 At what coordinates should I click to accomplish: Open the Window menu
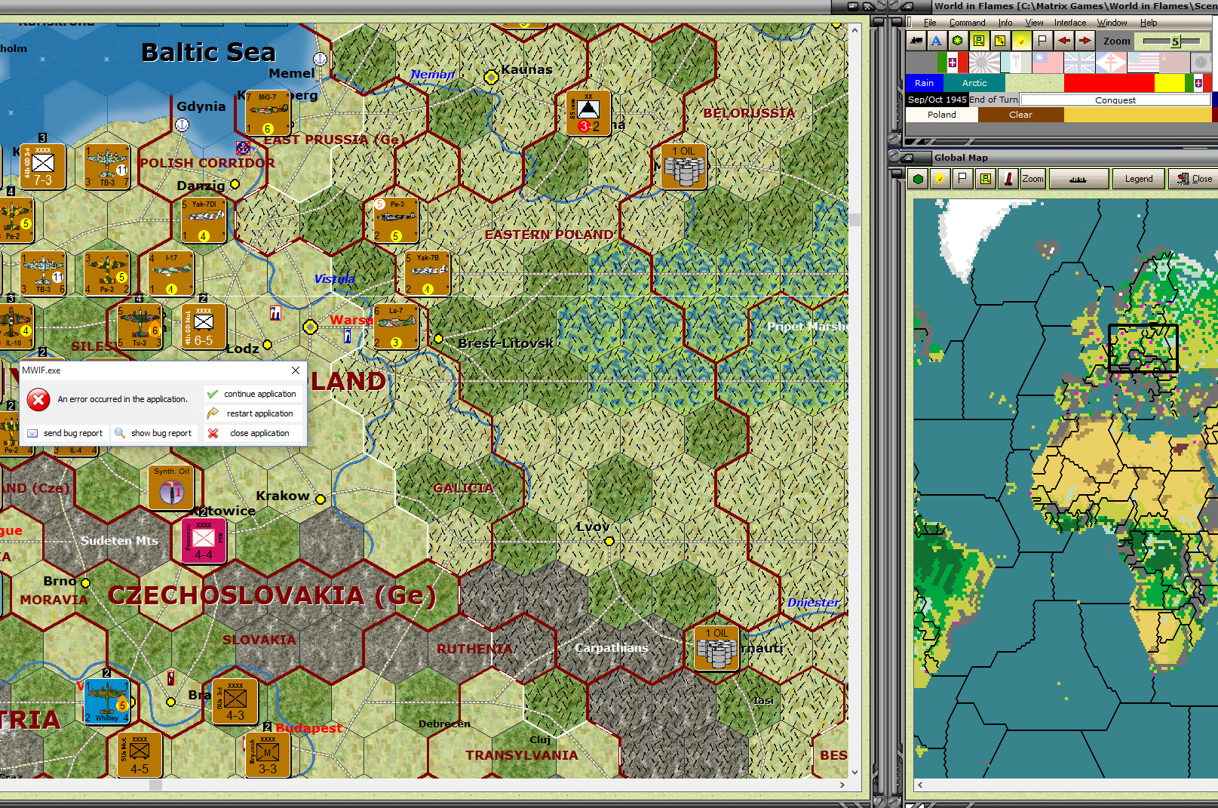click(x=1112, y=23)
